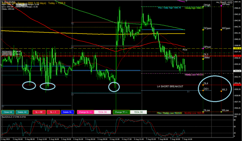Click the WL3 orange marker
This screenshot has width=242, height=141.
pos(221,91)
